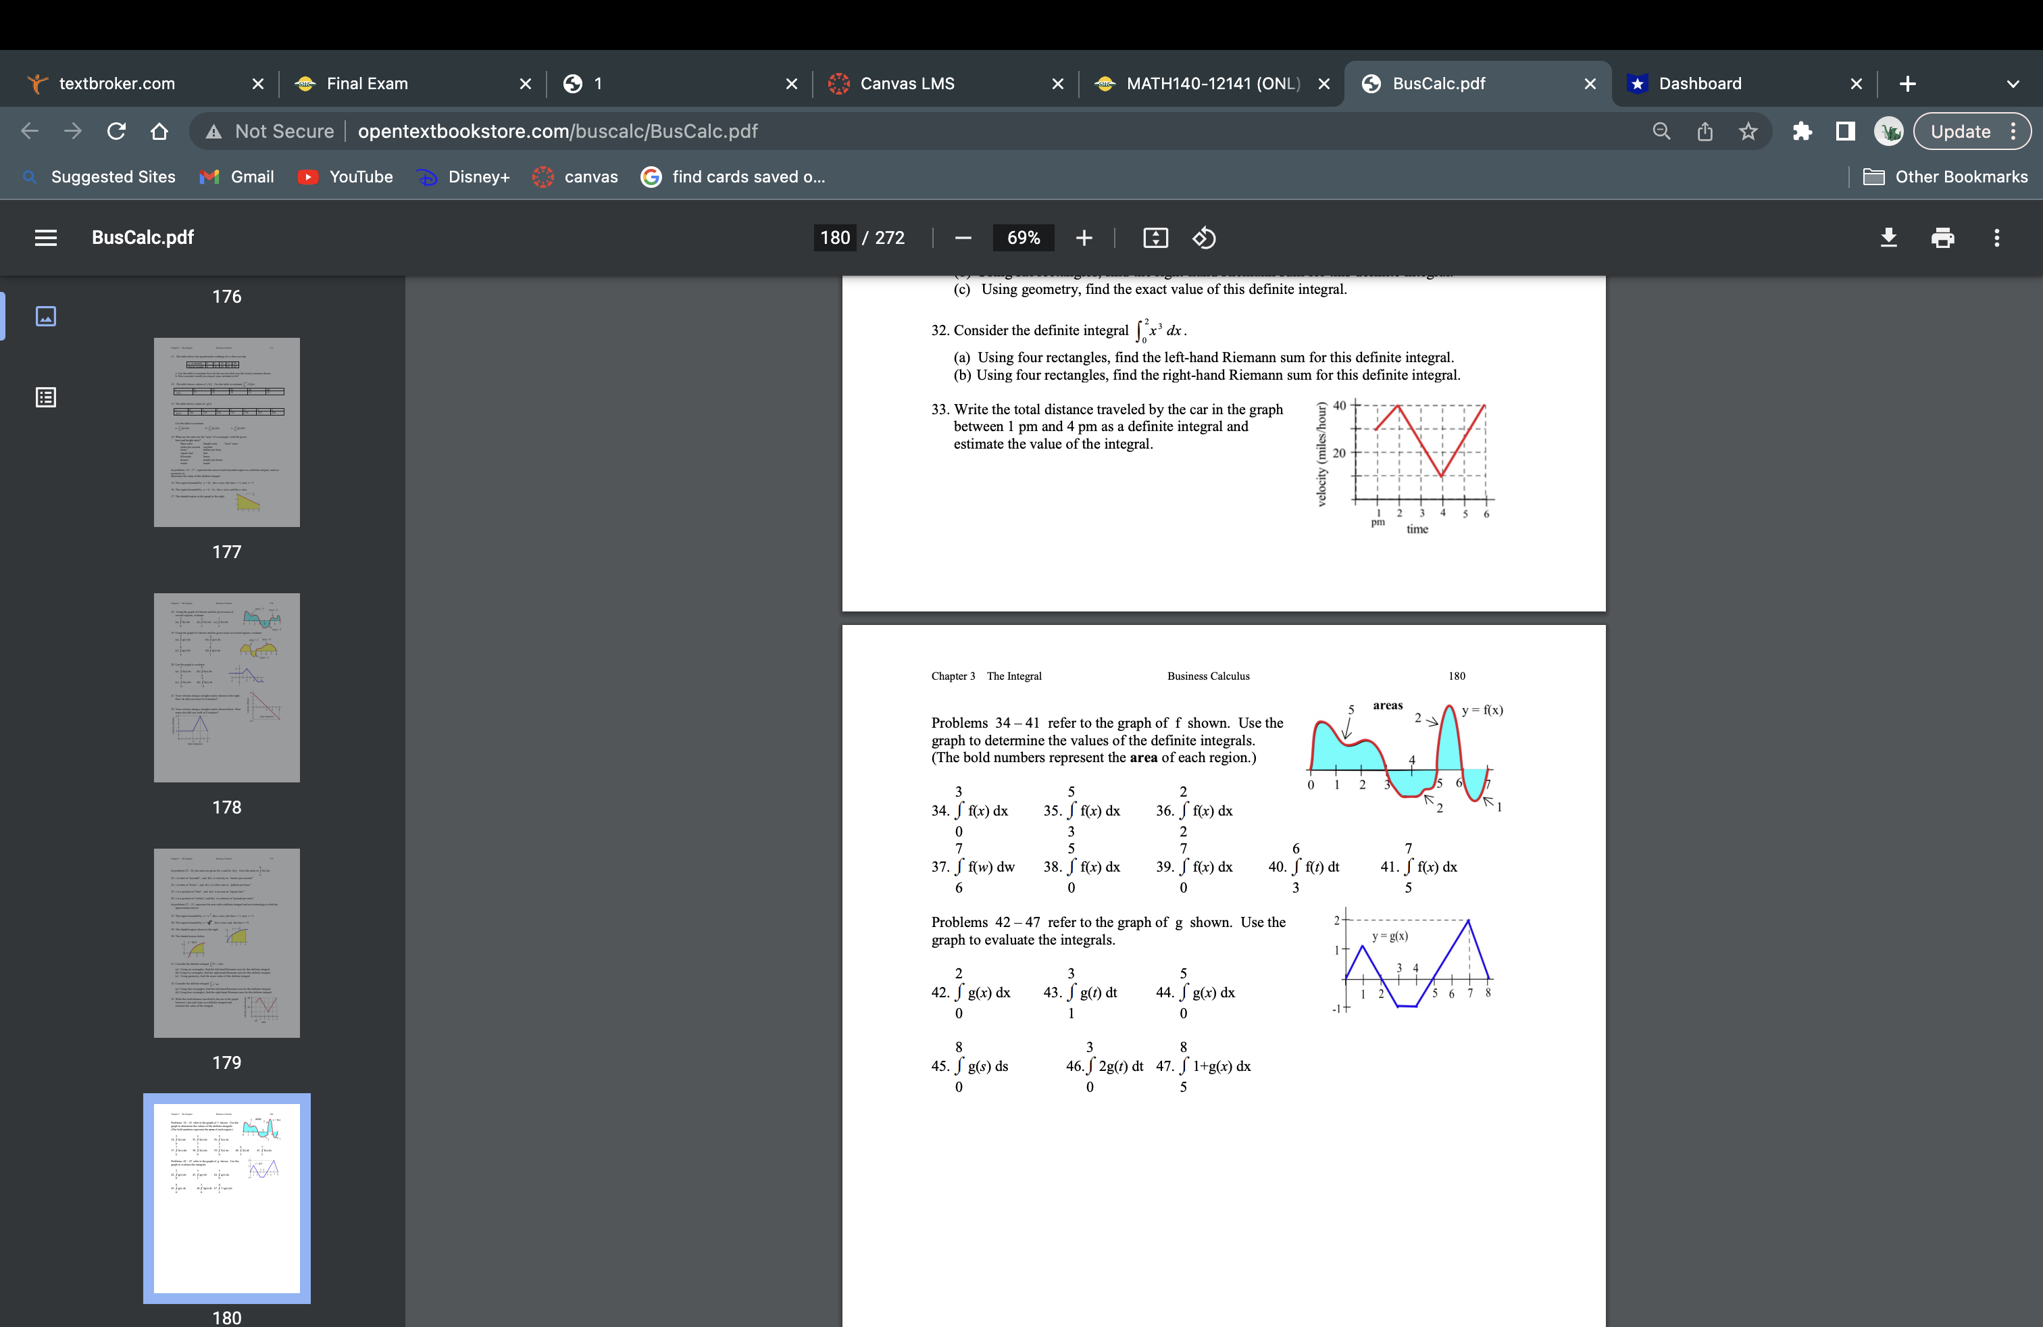Expand the options next to the Update button
The width and height of the screenshot is (2043, 1327).
(x=2015, y=130)
